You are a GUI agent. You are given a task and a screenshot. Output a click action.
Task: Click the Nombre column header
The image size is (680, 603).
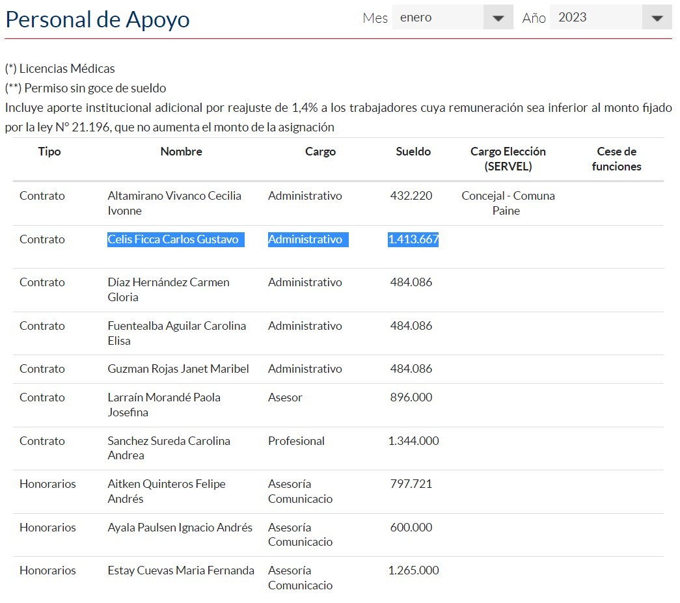(181, 152)
